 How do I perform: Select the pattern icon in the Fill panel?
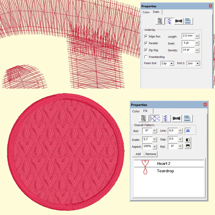155,119
